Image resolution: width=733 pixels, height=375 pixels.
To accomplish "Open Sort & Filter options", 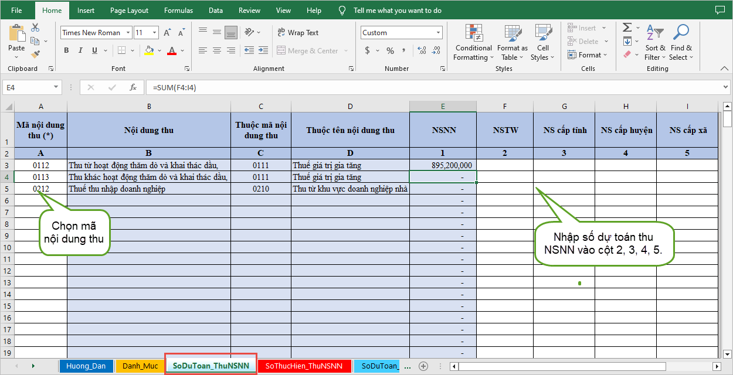I will click(655, 43).
